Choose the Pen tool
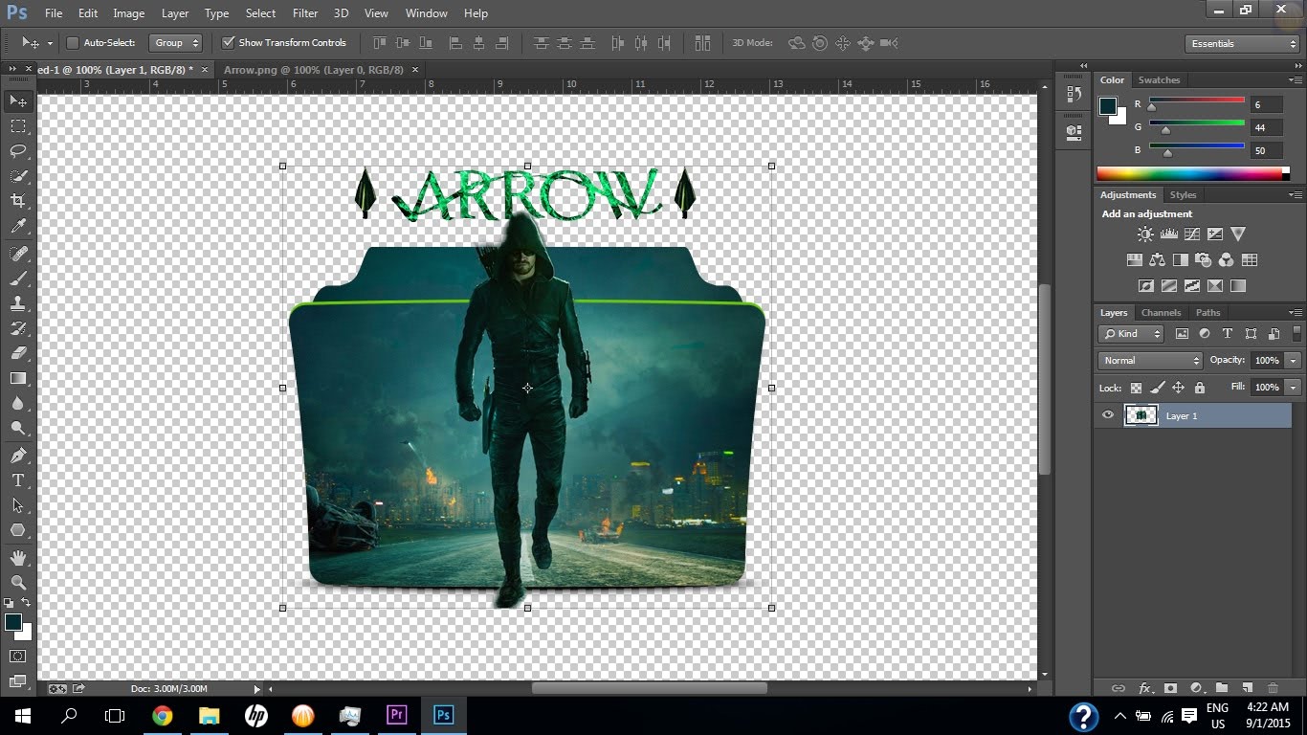The image size is (1307, 735). 18,455
